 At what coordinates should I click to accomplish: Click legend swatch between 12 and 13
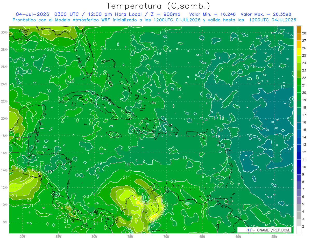pyautogui.click(x=299, y=148)
